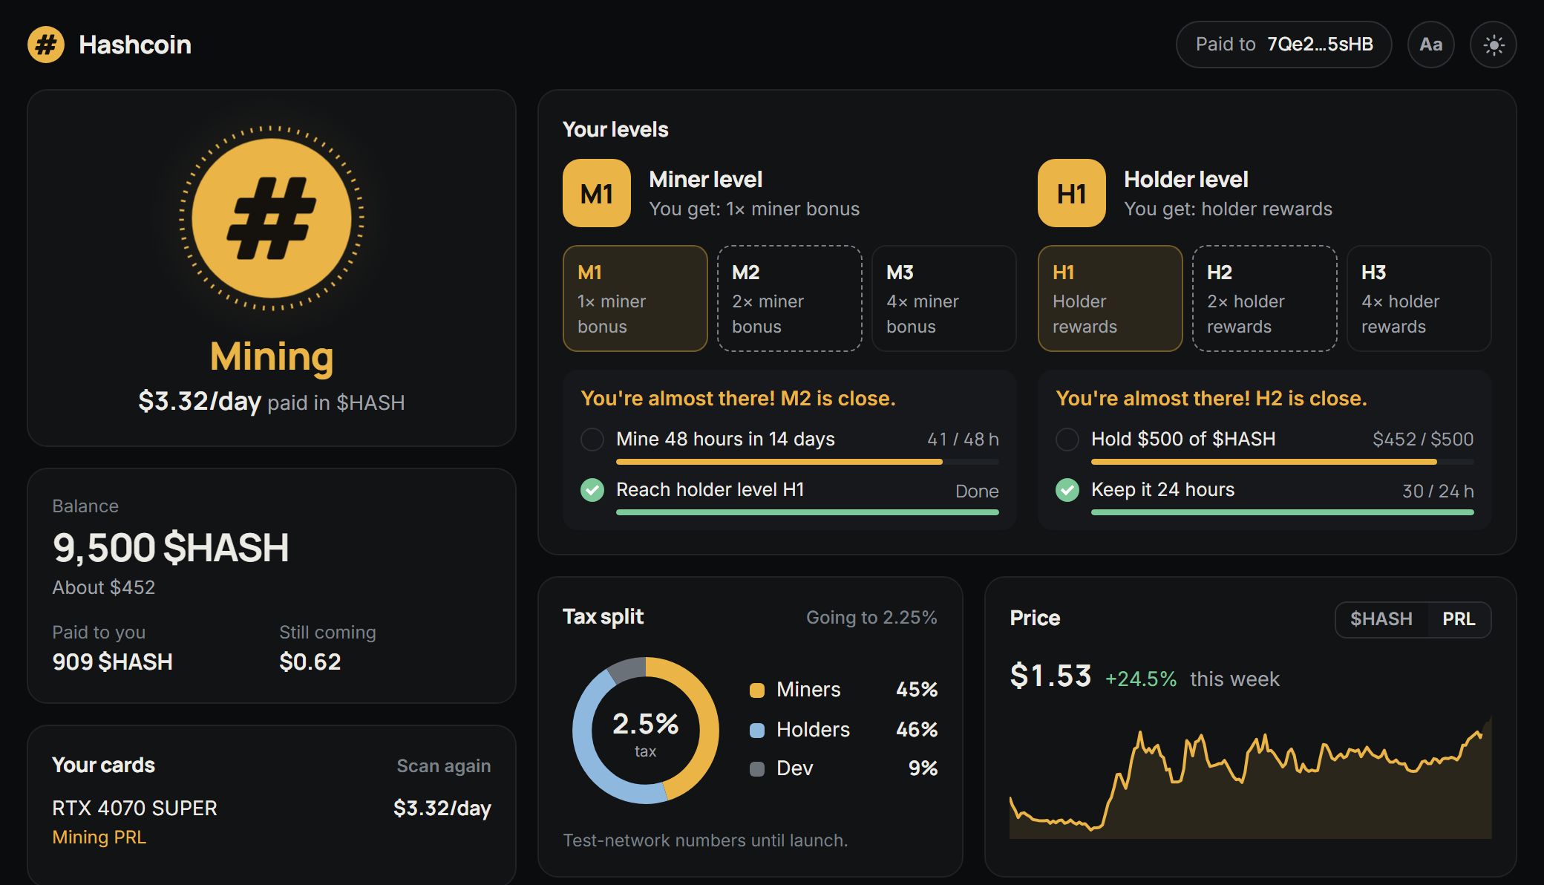Click the H1 holder level badge
1544x885 pixels.
click(1072, 193)
